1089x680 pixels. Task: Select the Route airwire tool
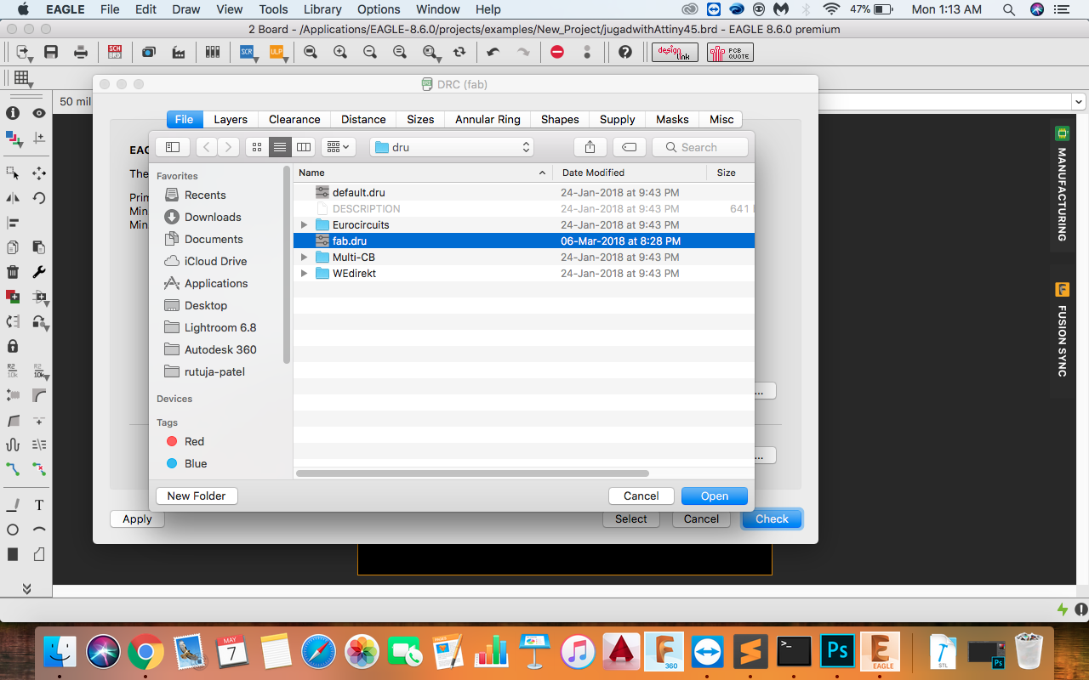pos(13,468)
